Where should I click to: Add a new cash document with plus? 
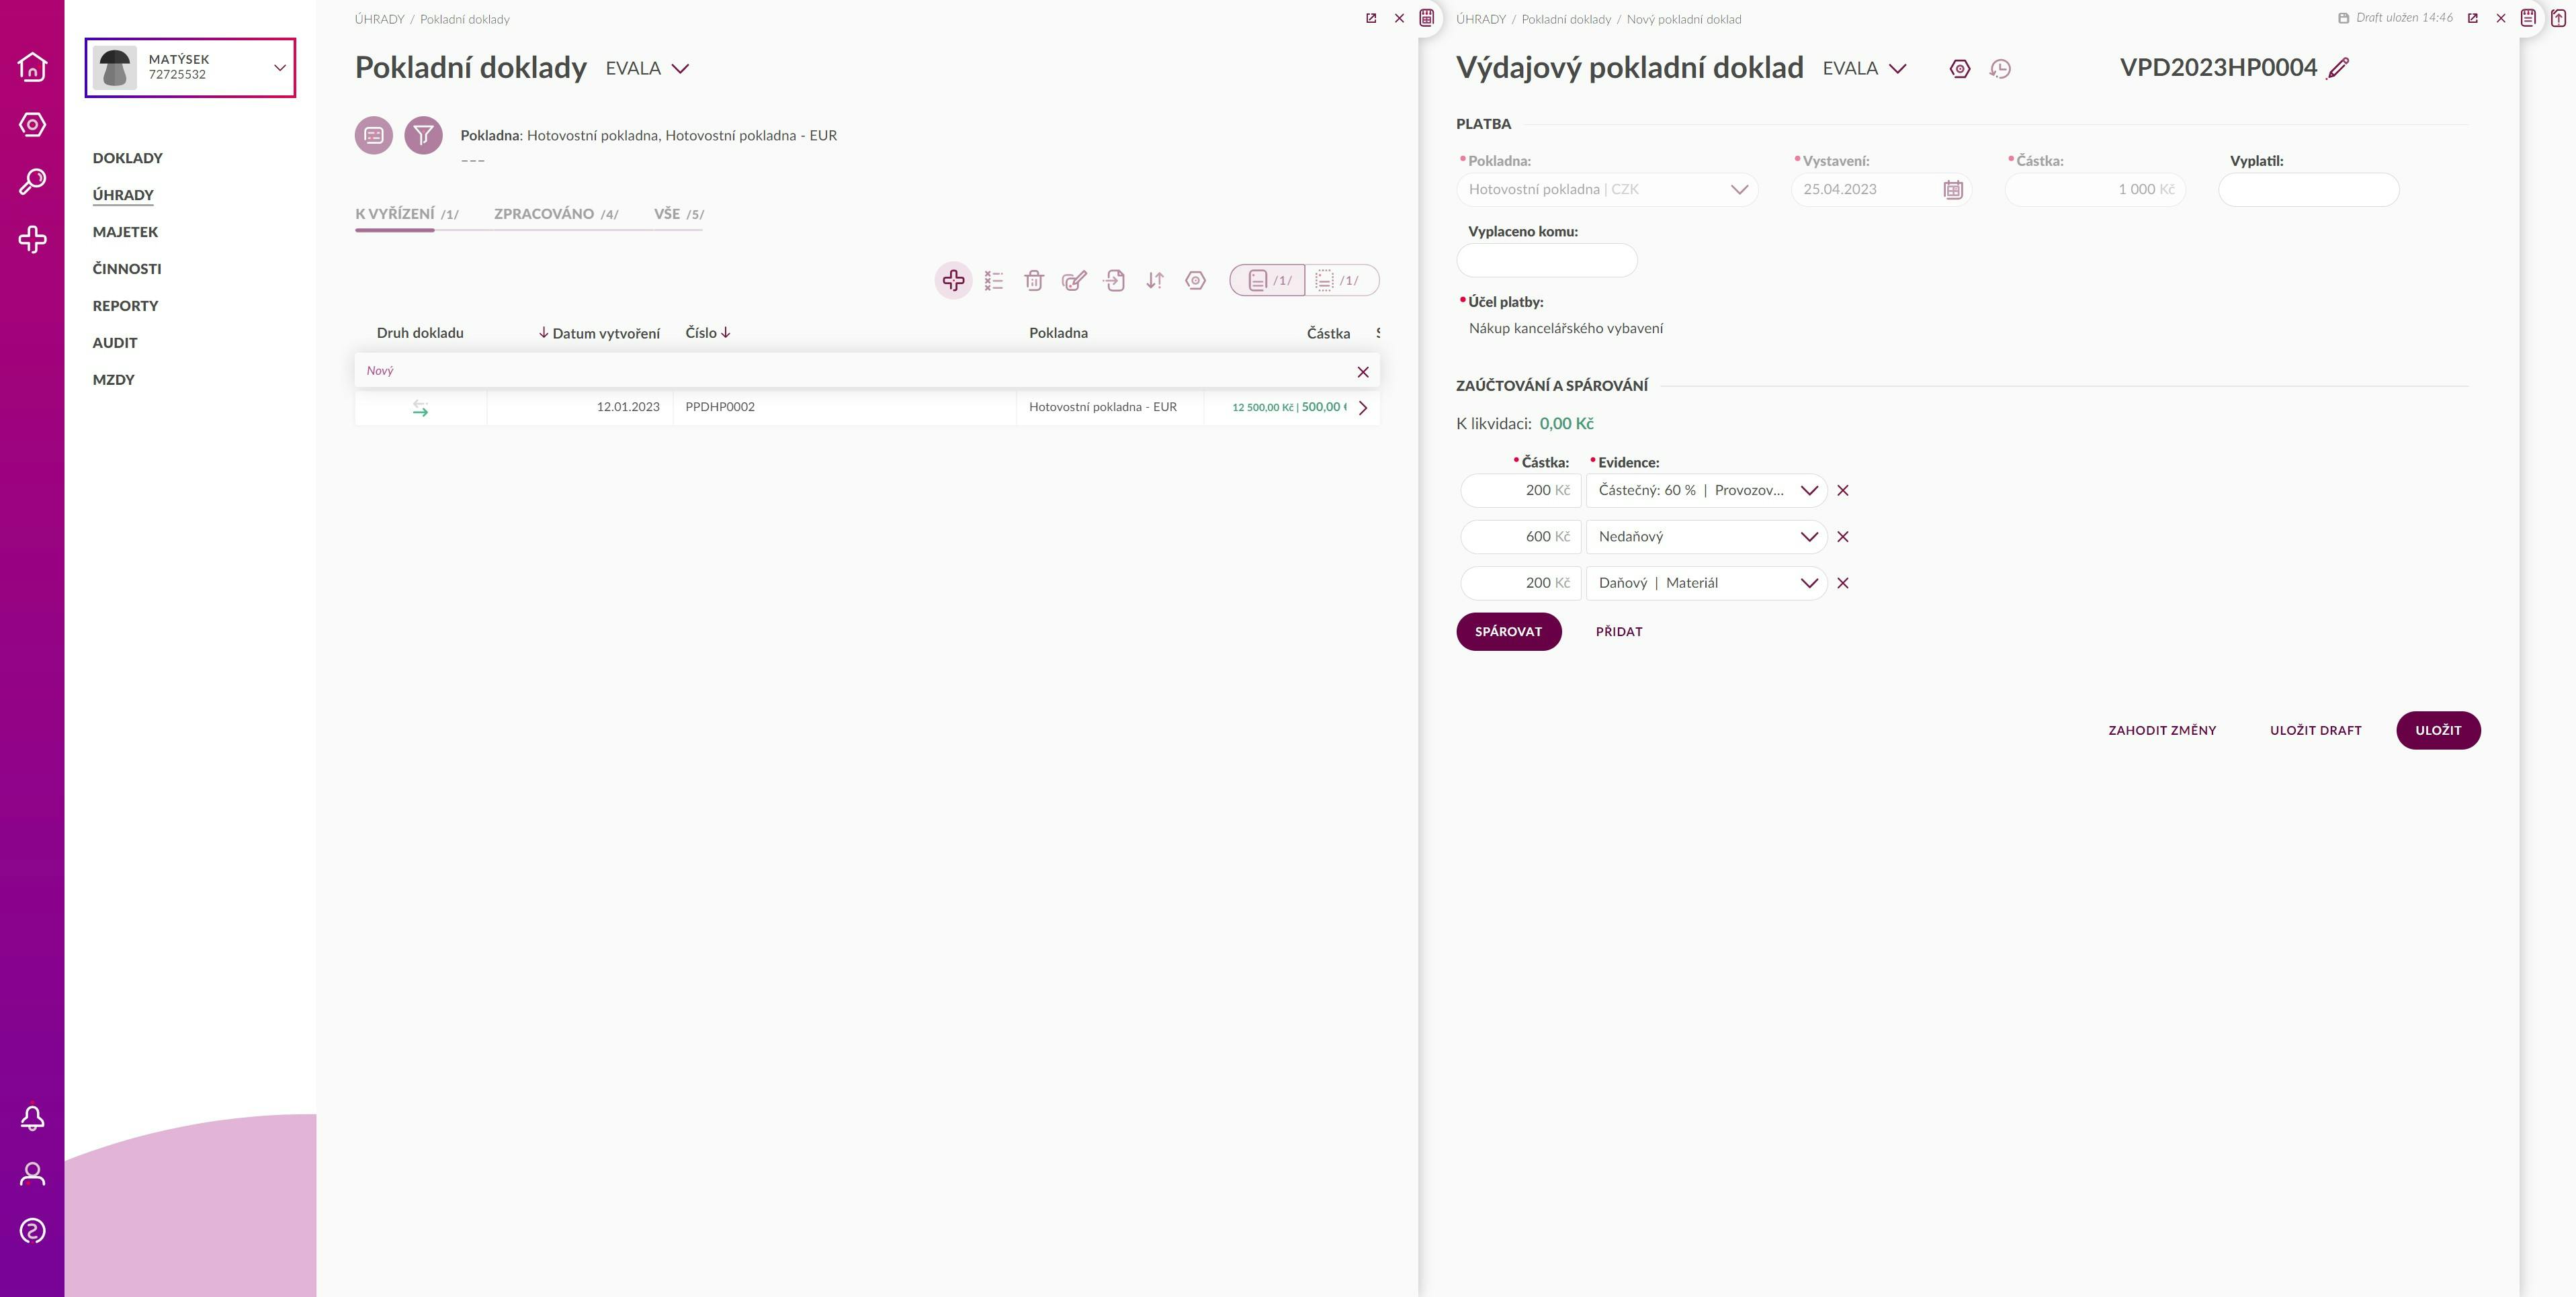click(x=953, y=281)
